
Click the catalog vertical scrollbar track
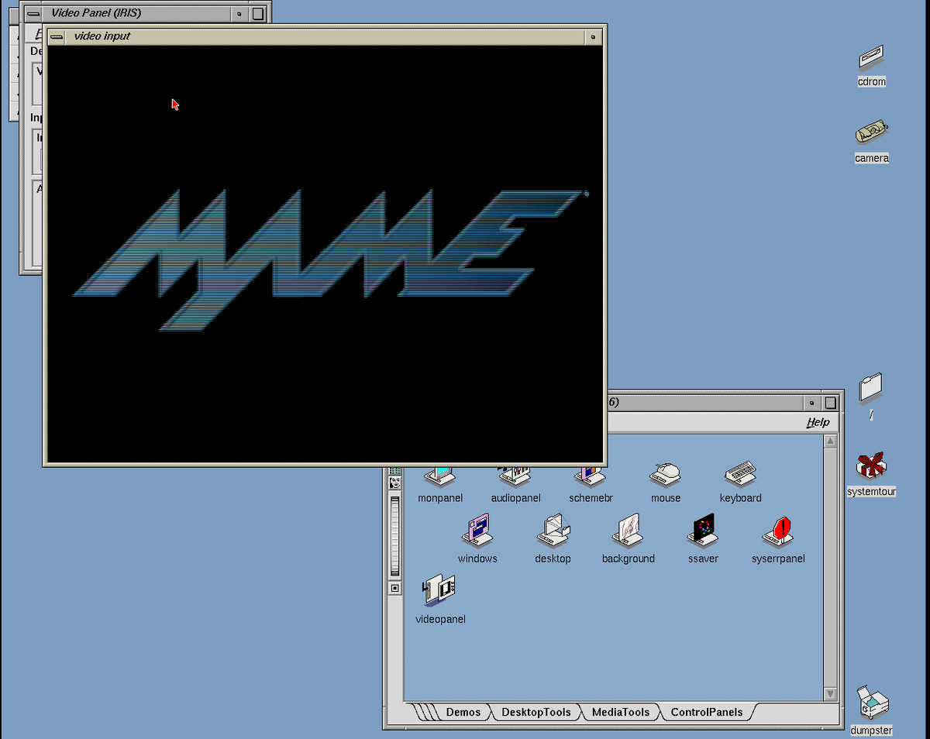click(830, 568)
